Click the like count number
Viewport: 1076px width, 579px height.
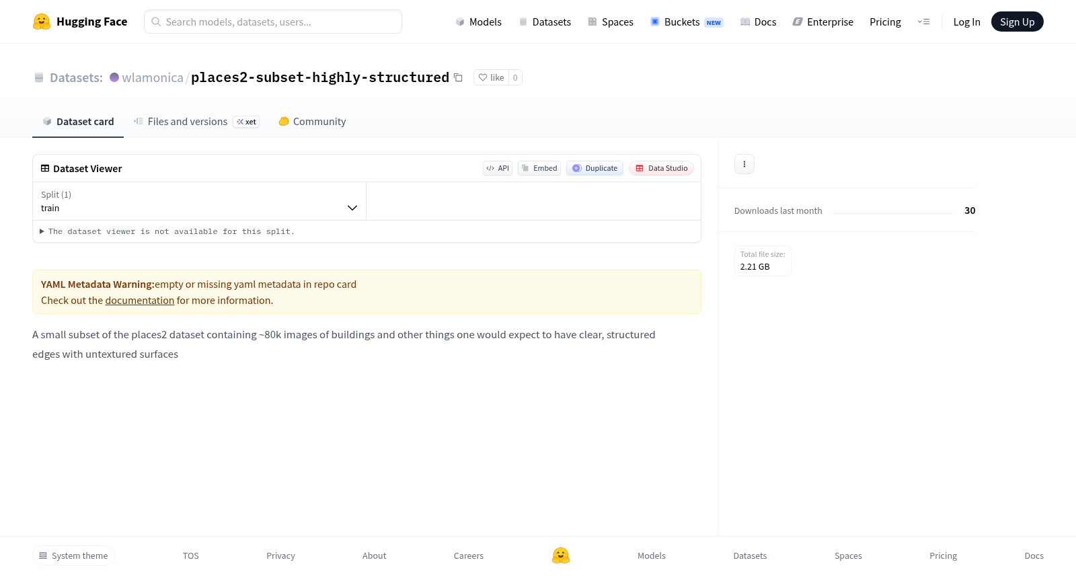point(515,77)
